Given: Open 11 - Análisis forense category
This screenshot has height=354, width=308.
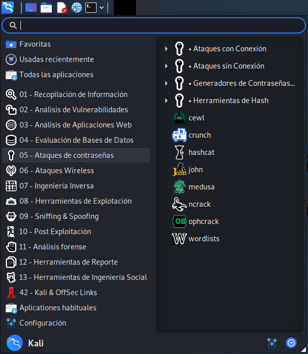Looking at the screenshot, I should 76,247.
